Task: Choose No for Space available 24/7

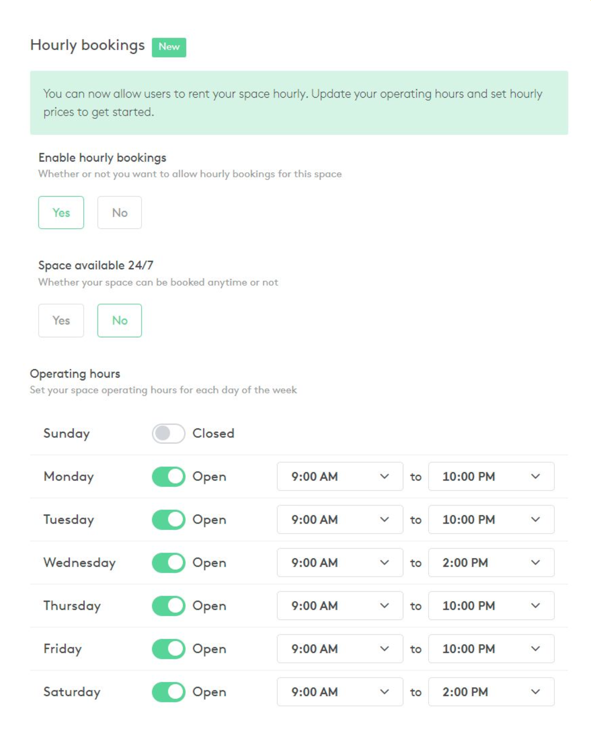Action: 119,320
